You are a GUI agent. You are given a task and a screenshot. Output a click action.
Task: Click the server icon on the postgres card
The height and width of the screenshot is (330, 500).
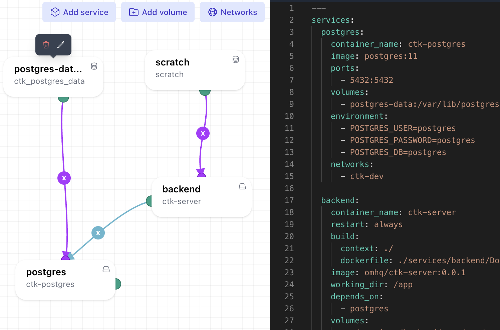(x=106, y=269)
